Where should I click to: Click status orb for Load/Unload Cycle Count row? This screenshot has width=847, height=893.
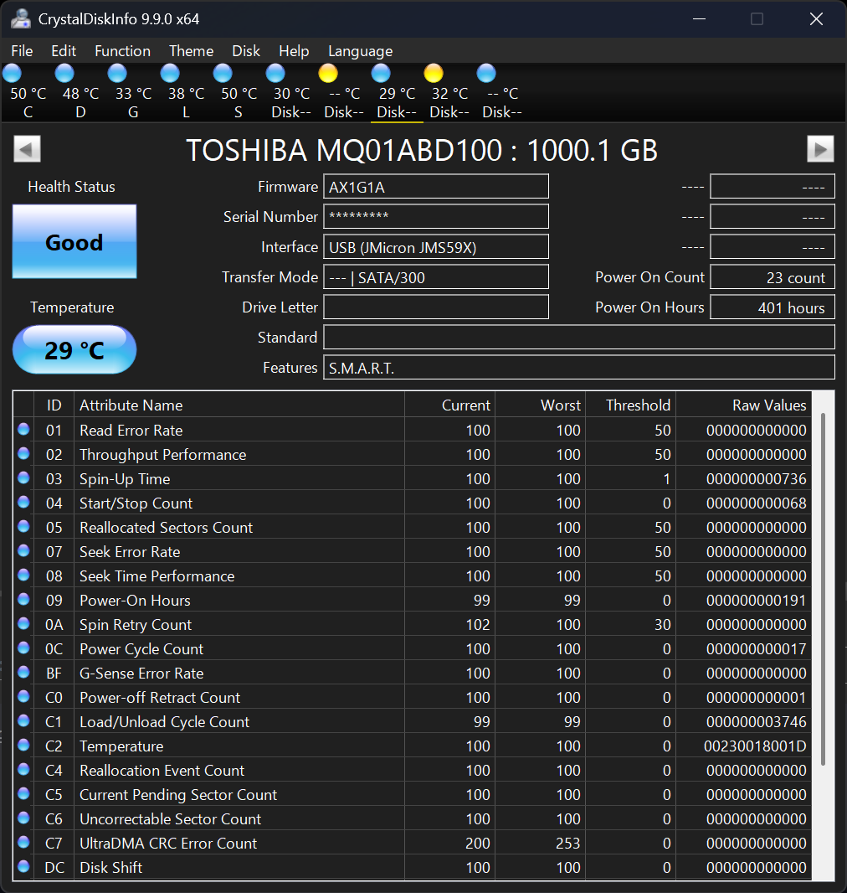point(23,720)
